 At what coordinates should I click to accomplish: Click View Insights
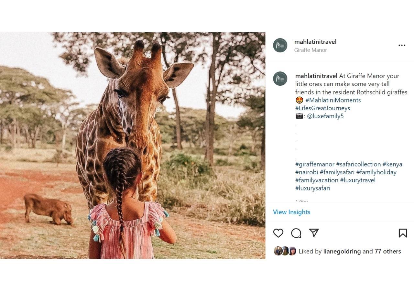point(291,212)
